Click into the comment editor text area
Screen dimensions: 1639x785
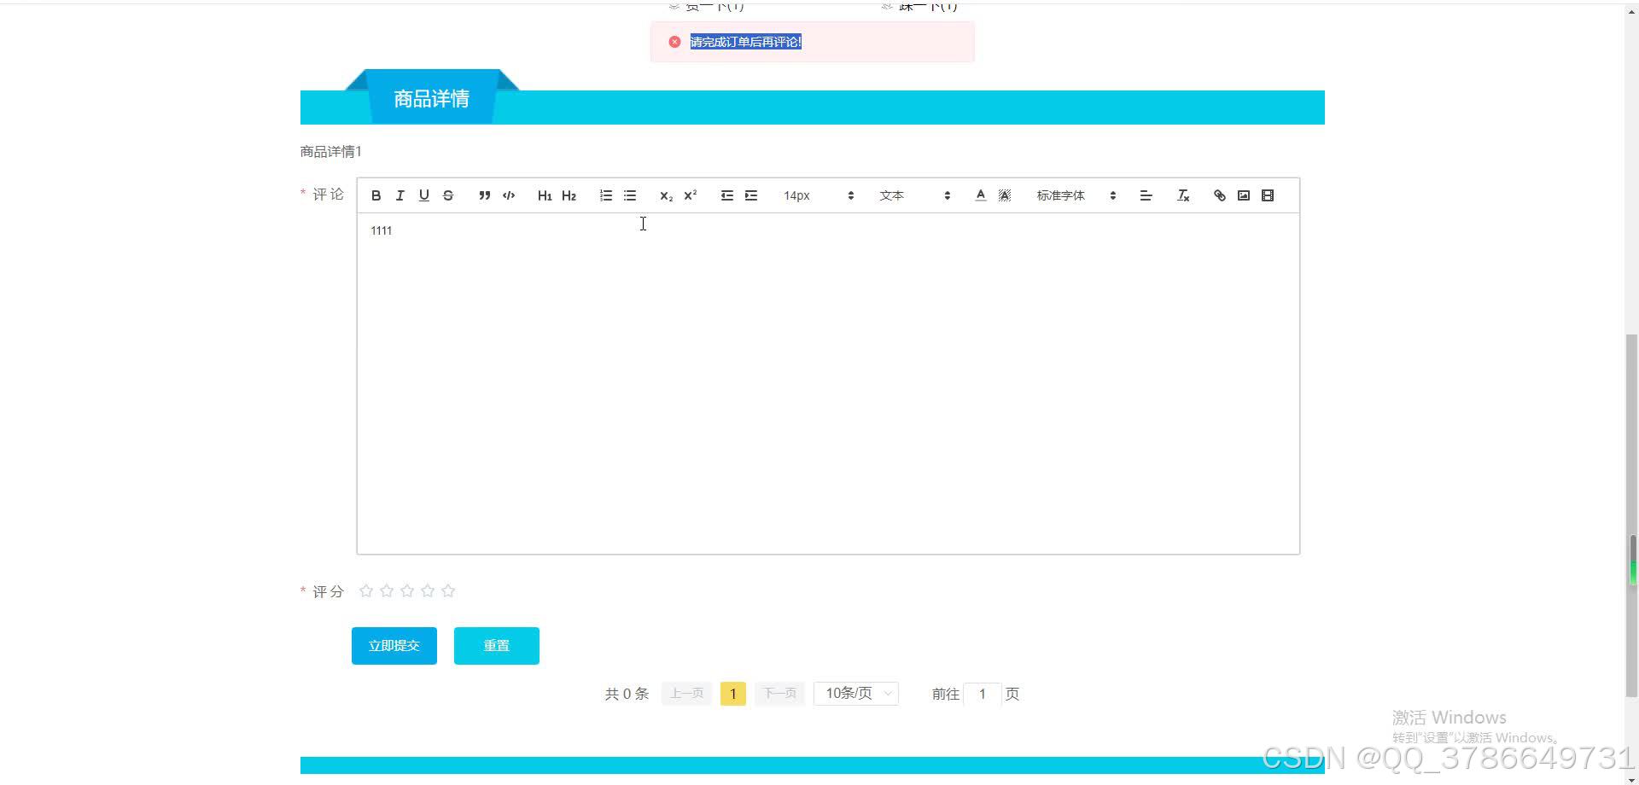point(828,384)
